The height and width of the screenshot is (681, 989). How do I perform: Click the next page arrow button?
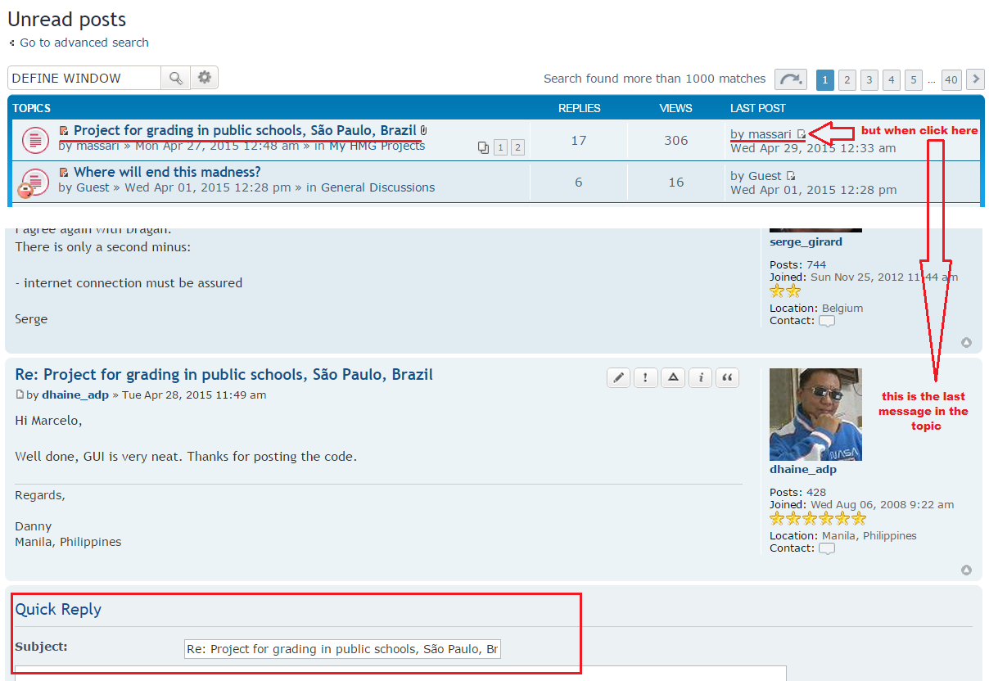tap(974, 79)
